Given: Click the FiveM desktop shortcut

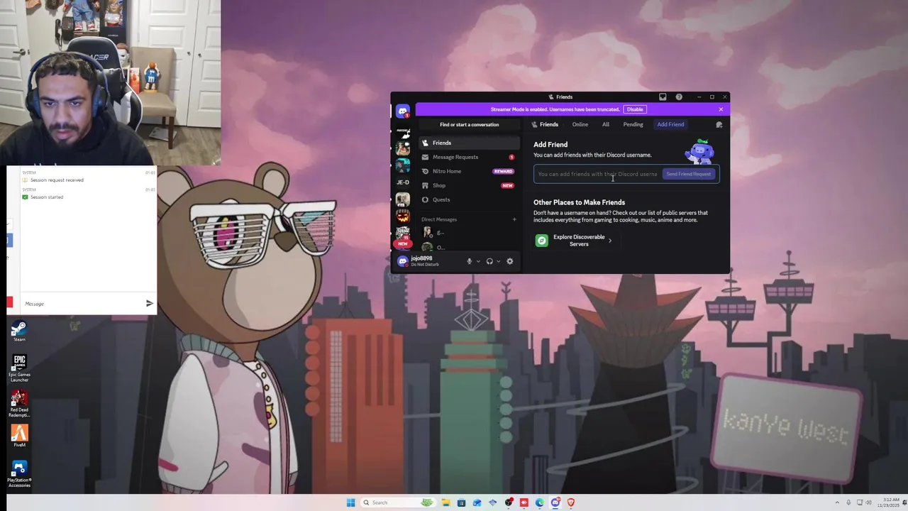Looking at the screenshot, I should coord(19,436).
